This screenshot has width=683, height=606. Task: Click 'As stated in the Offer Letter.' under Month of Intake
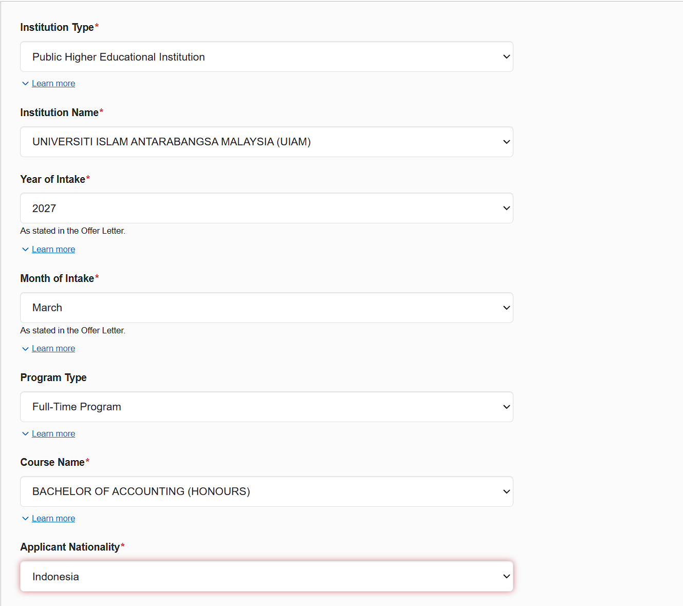[x=73, y=330]
